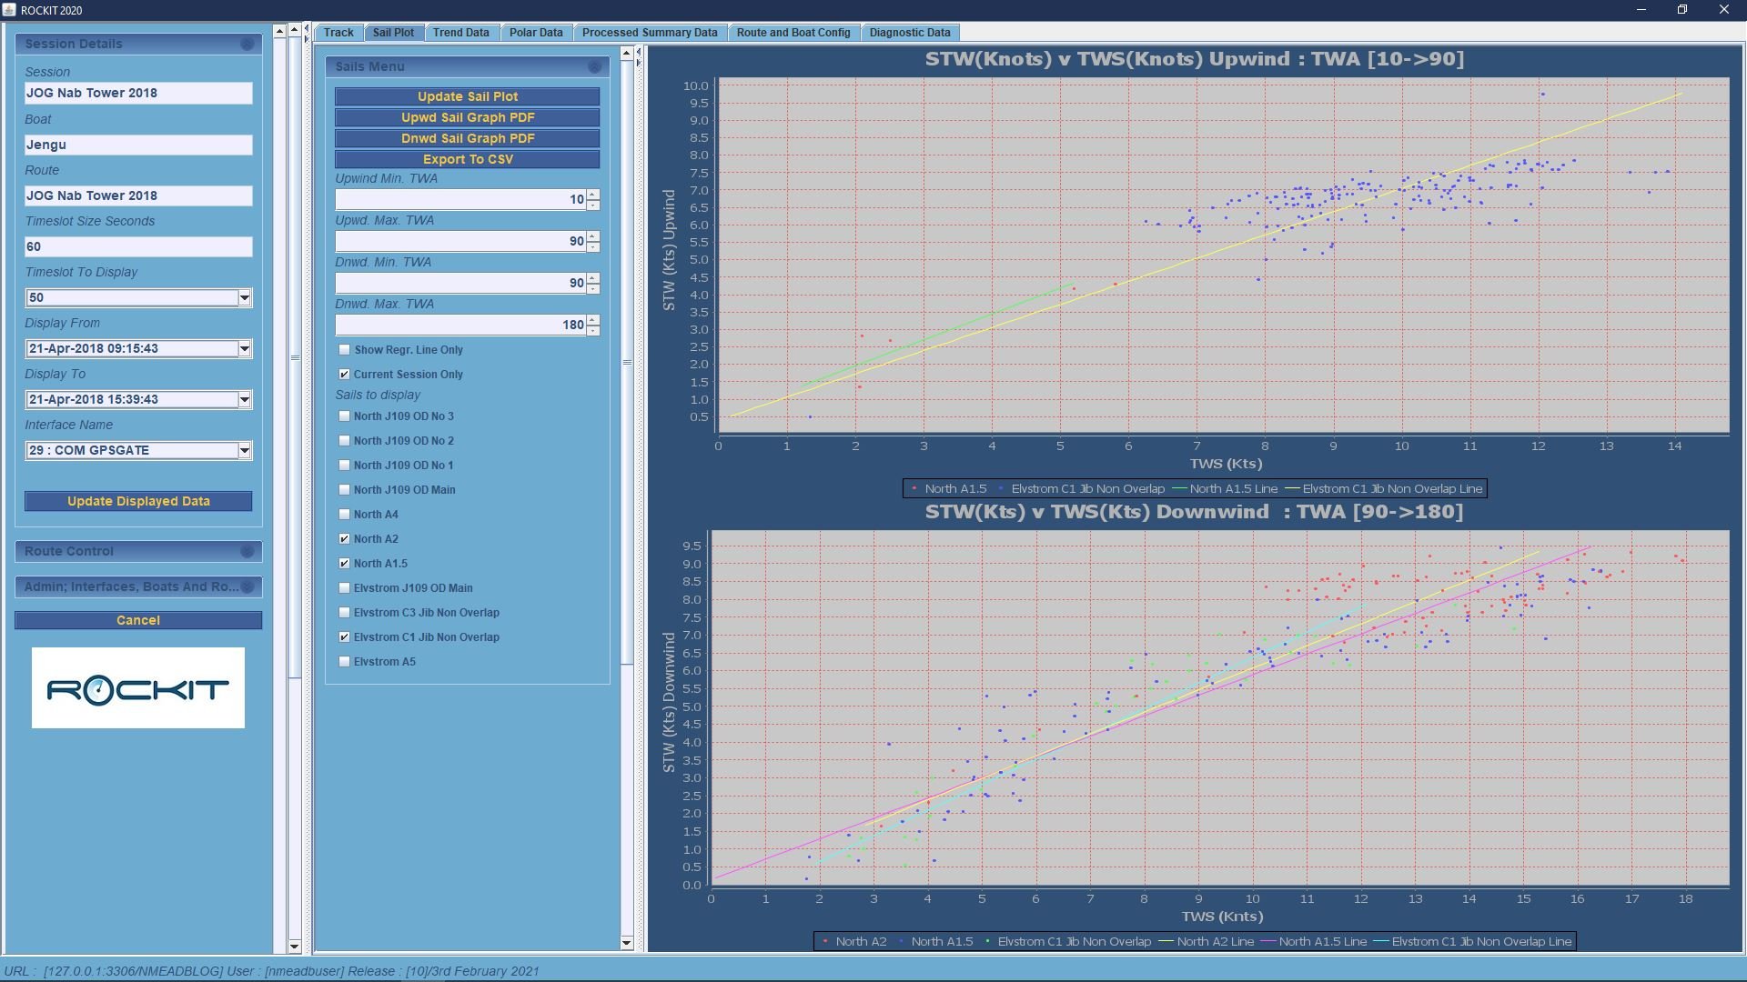Enable Show Regr. Line Only checkbox
This screenshot has width=1747, height=982.
[x=344, y=349]
